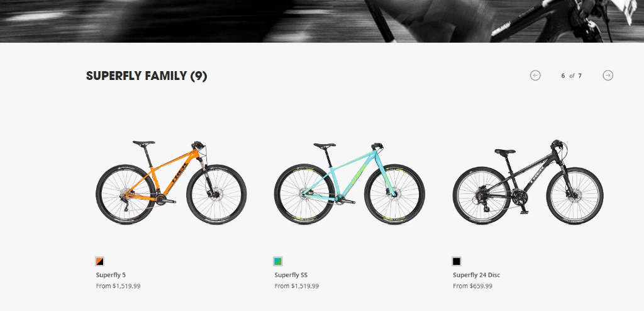Viewport: 644px width, 311px height.
Task: Select the orange-black color swatch for Superfly 5
Action: (99, 261)
